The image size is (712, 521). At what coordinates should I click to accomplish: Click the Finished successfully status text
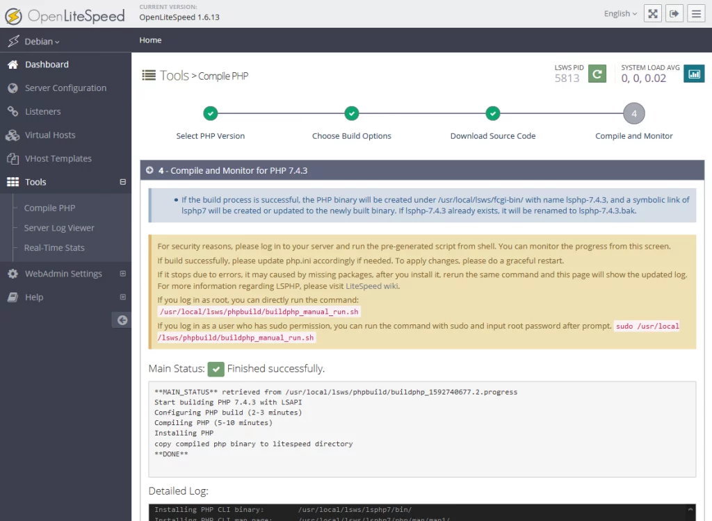tap(276, 368)
